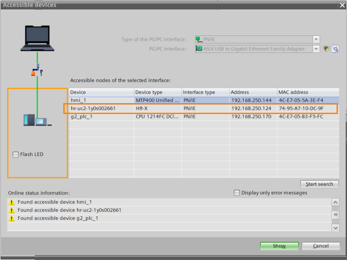Click message Found accessible device hmi_1
This screenshot has width=347, height=260.
click(55, 202)
